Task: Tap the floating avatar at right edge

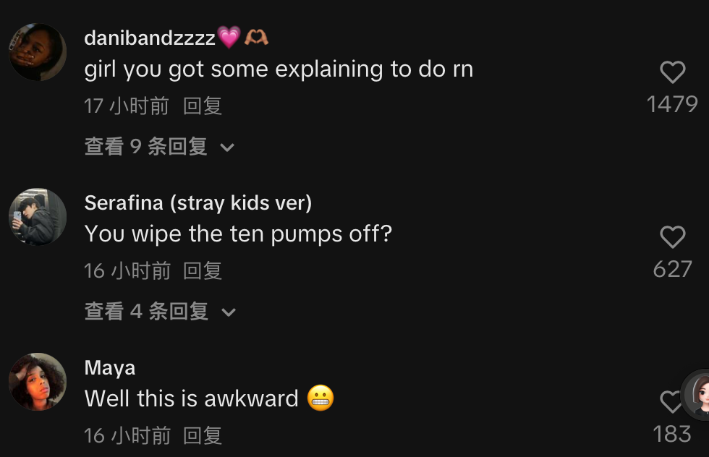Action: click(x=696, y=395)
